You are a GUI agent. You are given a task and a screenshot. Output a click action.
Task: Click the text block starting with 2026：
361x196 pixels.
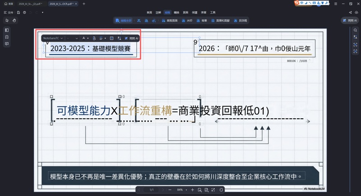coord(255,49)
